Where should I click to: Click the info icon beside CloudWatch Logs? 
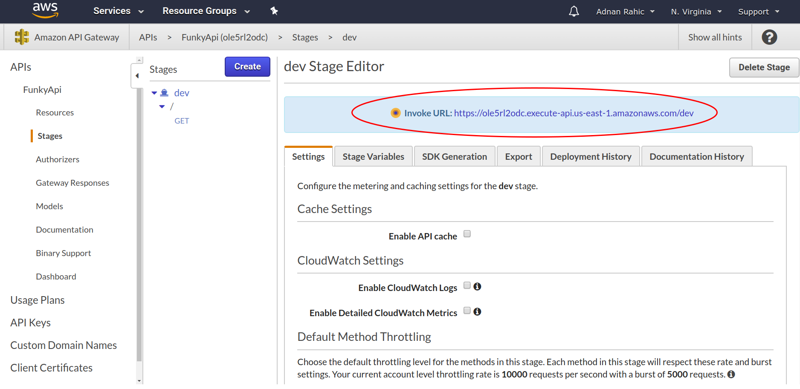477,287
